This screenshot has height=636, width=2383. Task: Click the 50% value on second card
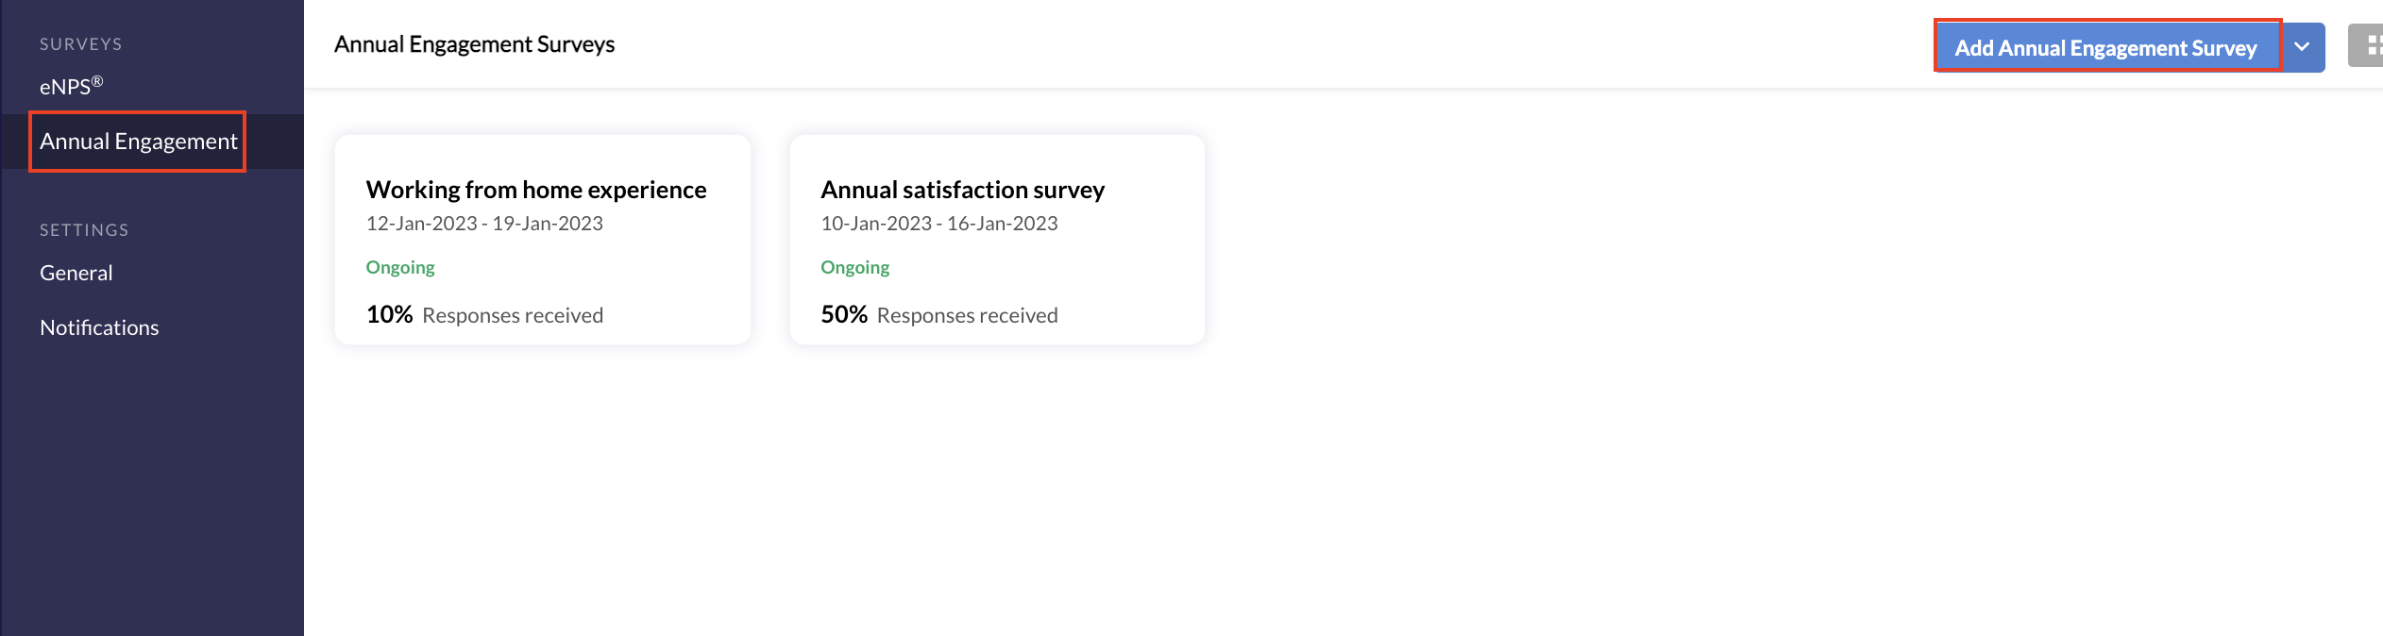point(844,314)
